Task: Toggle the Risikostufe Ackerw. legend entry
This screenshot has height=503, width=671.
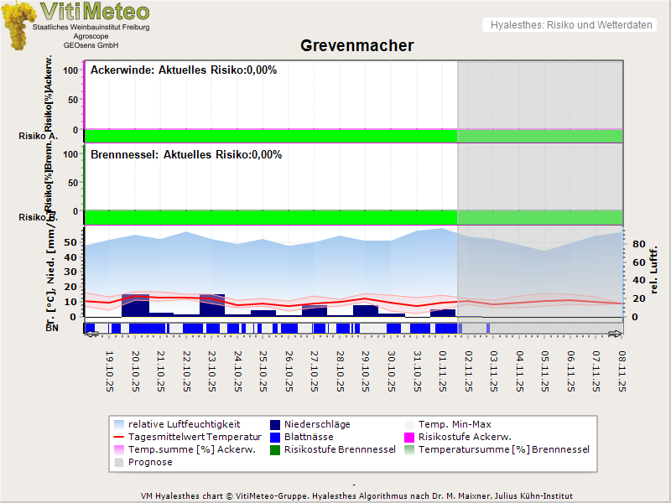Action: click(x=411, y=437)
